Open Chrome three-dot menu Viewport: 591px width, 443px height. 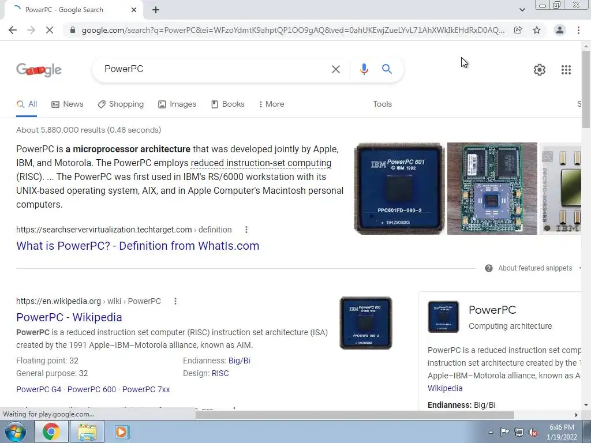[578, 30]
